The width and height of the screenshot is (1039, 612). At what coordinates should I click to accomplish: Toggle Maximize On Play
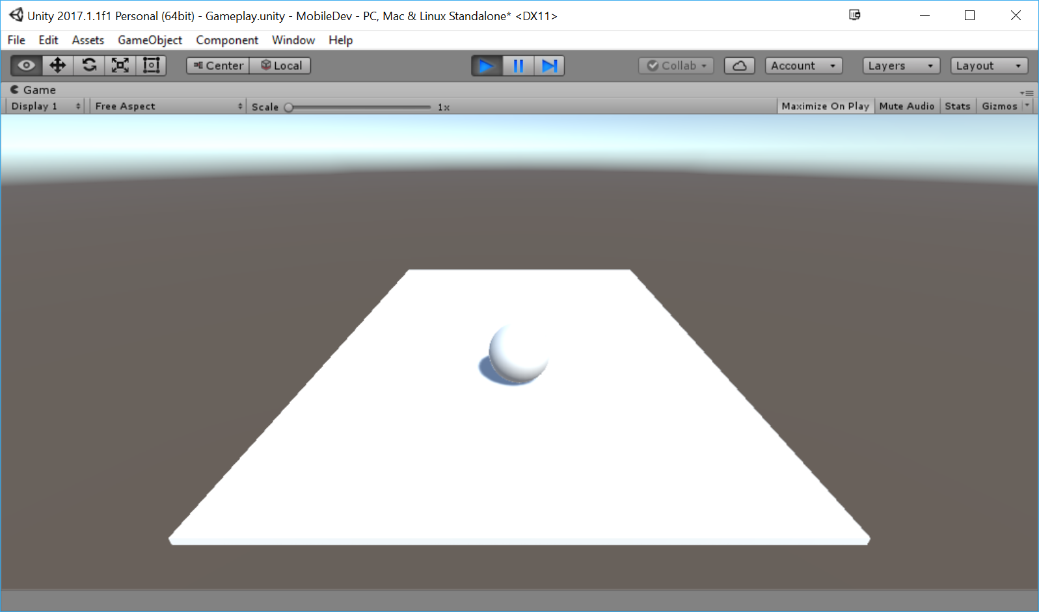tap(825, 106)
